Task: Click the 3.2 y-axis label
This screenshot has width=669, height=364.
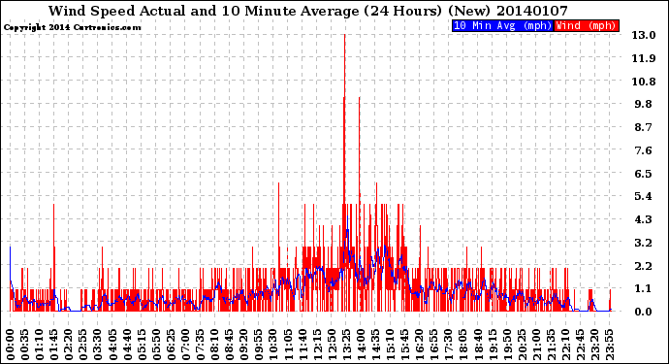Action: click(x=644, y=243)
